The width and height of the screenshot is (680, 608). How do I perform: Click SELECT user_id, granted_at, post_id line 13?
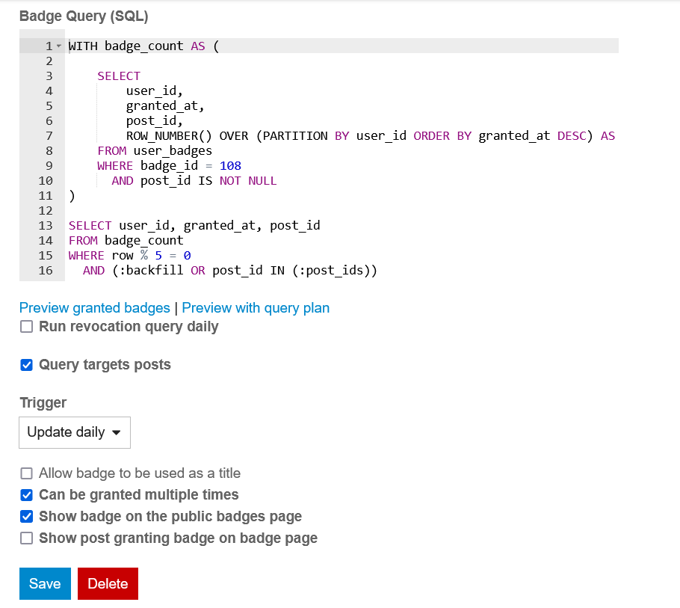coord(194,226)
